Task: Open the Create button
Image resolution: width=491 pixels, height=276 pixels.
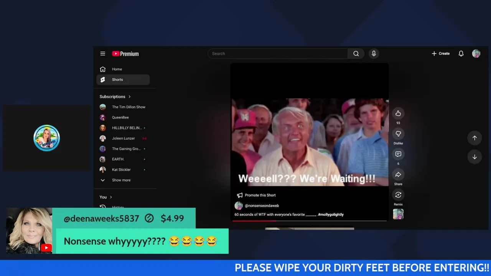Action: pos(440,54)
